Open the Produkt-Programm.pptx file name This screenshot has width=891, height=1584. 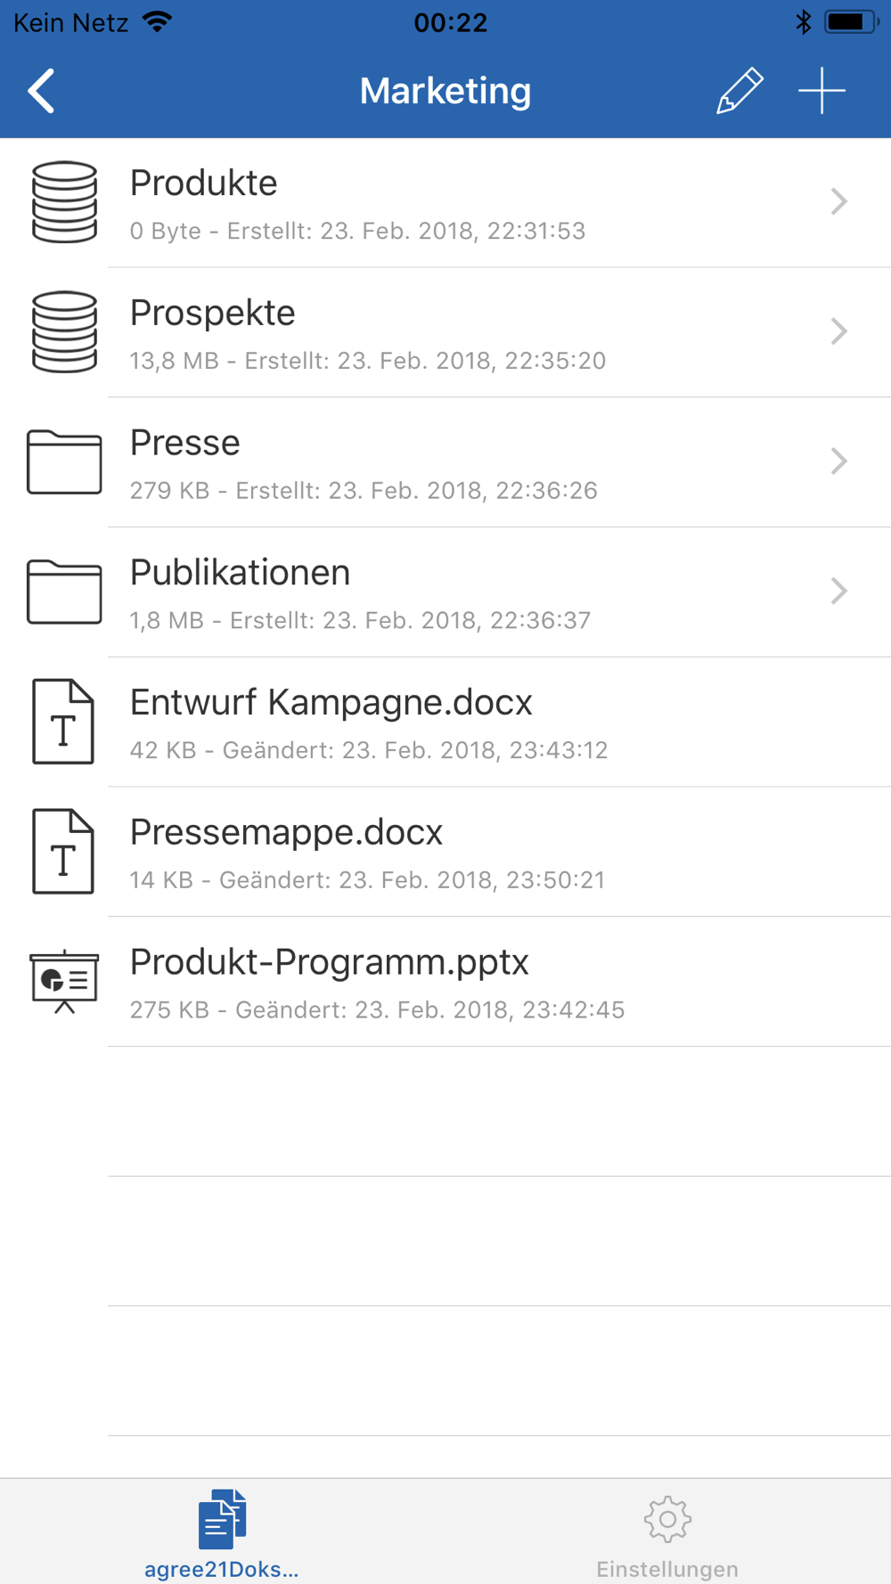point(329,963)
